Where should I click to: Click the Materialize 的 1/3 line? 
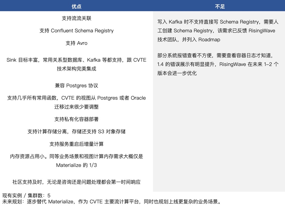coord(76,165)
